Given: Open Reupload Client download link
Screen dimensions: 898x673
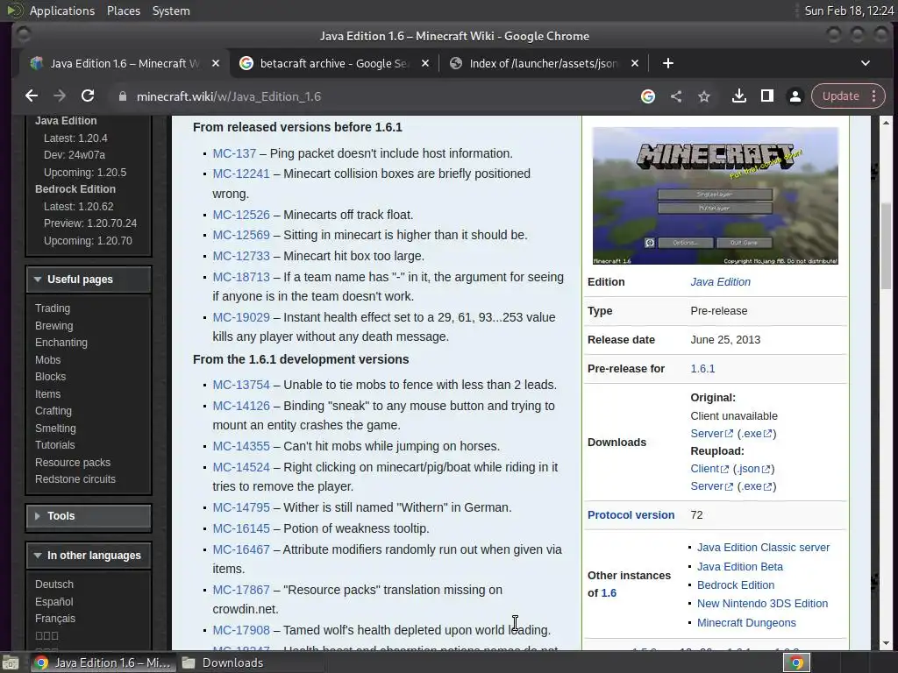Looking at the screenshot, I should [709, 469].
